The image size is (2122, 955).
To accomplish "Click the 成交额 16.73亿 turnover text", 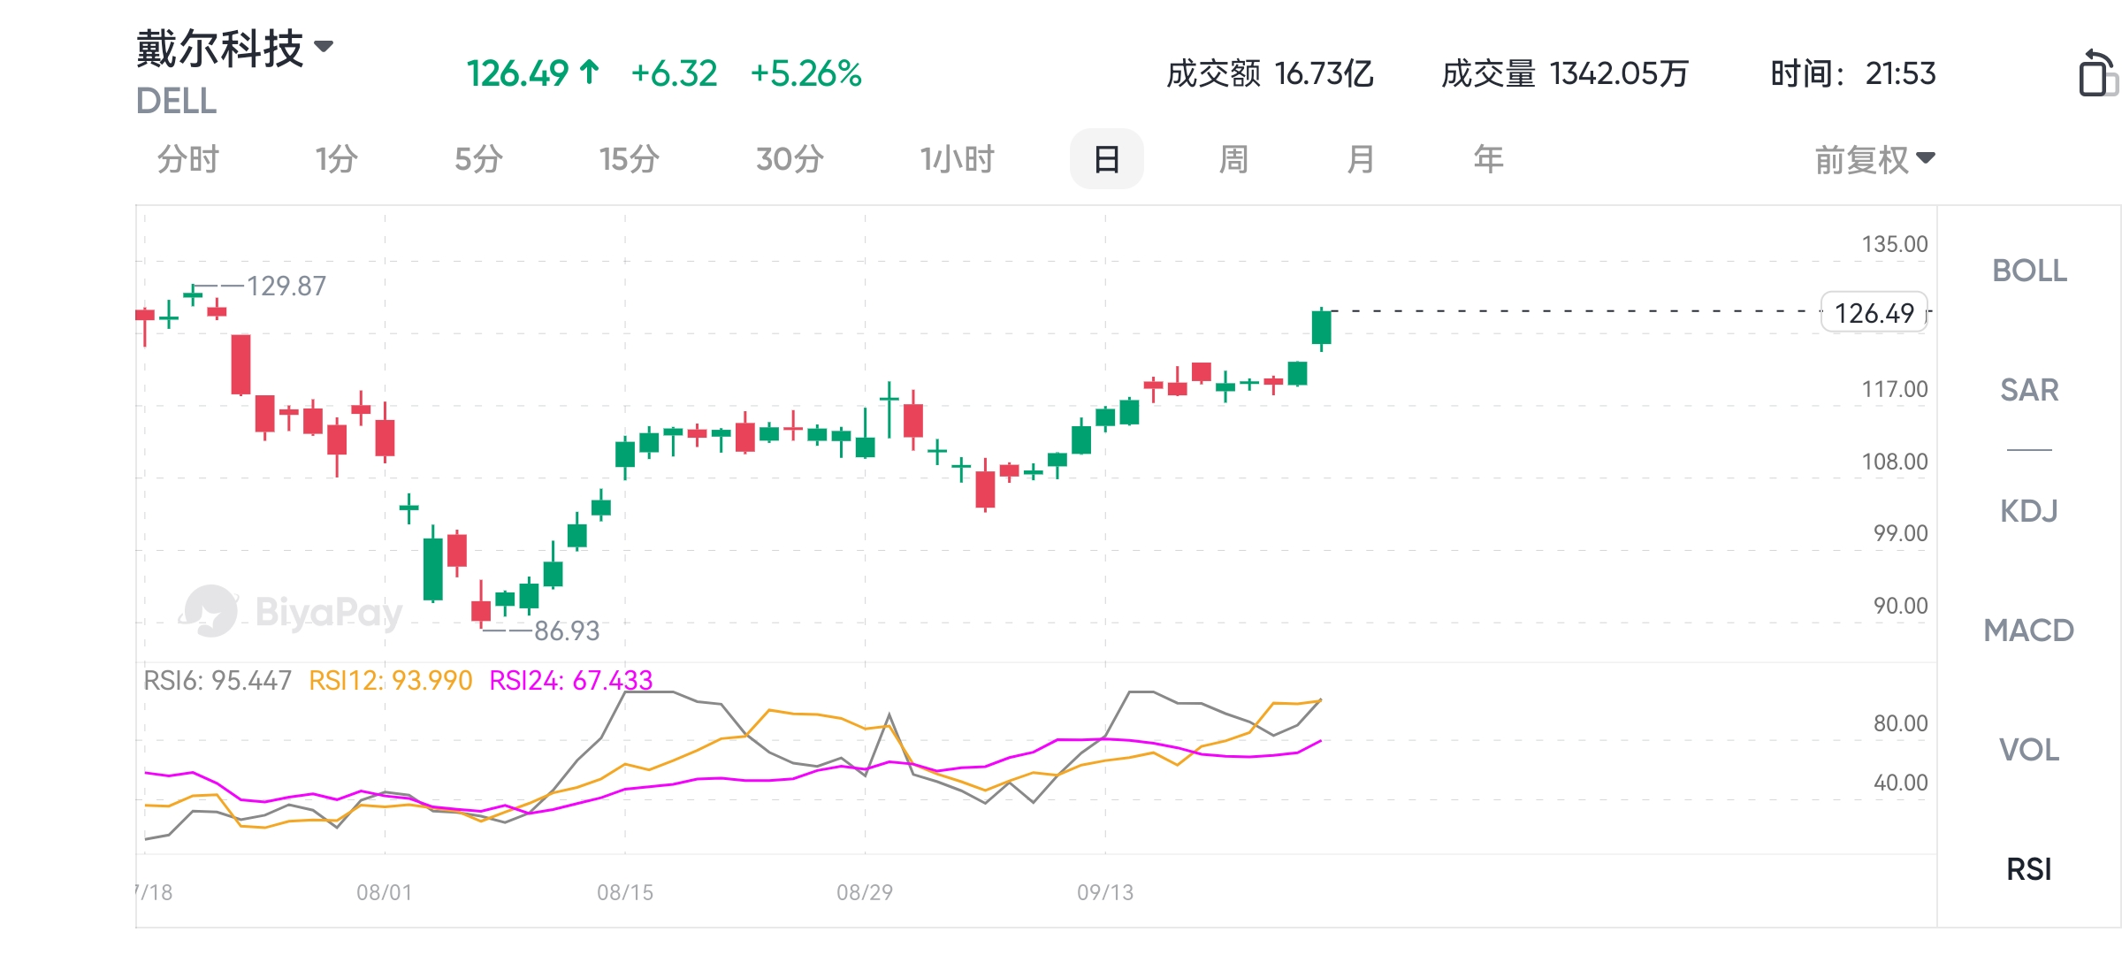I will pyautogui.click(x=1270, y=73).
